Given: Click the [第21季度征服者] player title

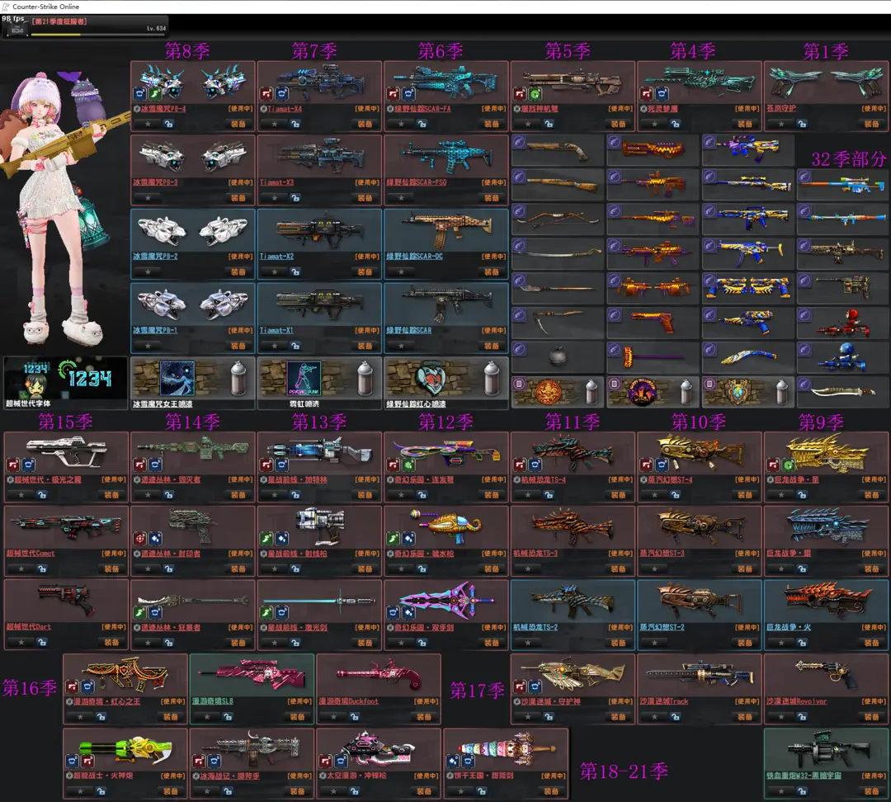Looking at the screenshot, I should (59, 21).
